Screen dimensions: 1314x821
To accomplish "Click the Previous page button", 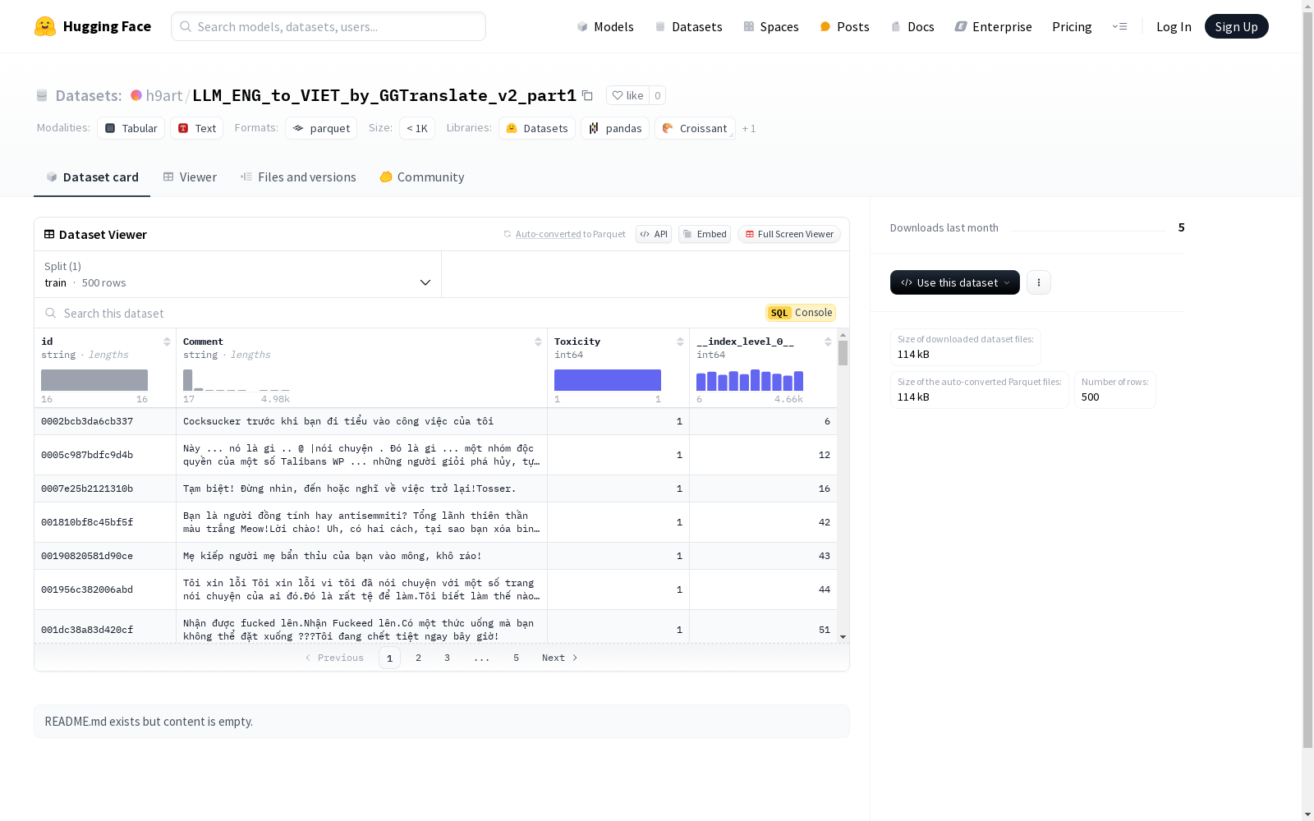I will 334,658.
